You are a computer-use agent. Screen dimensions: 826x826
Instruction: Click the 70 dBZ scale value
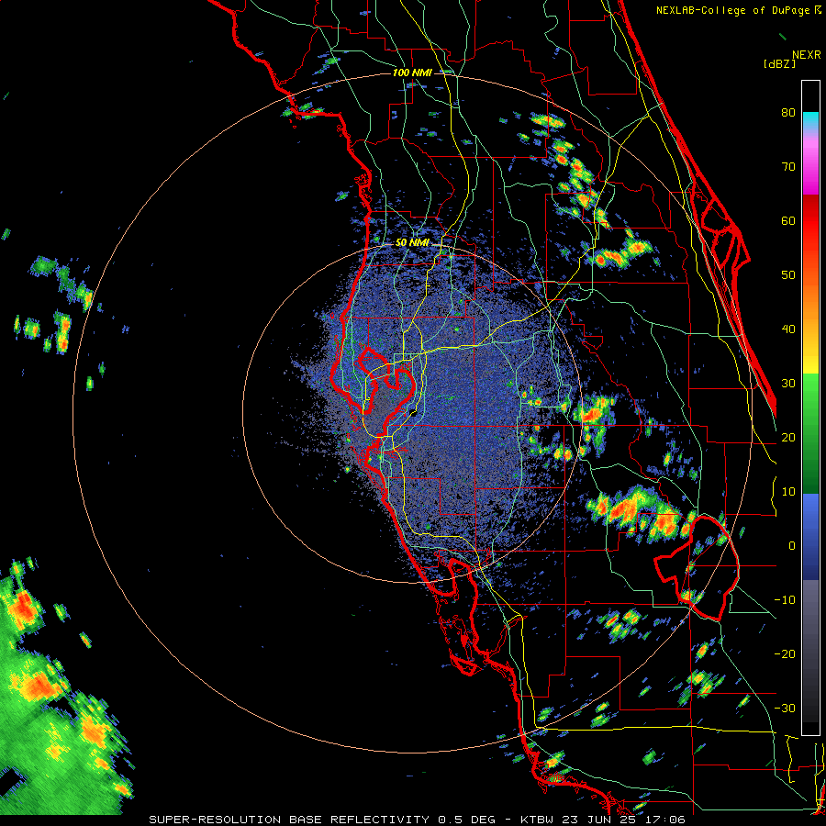click(x=787, y=166)
